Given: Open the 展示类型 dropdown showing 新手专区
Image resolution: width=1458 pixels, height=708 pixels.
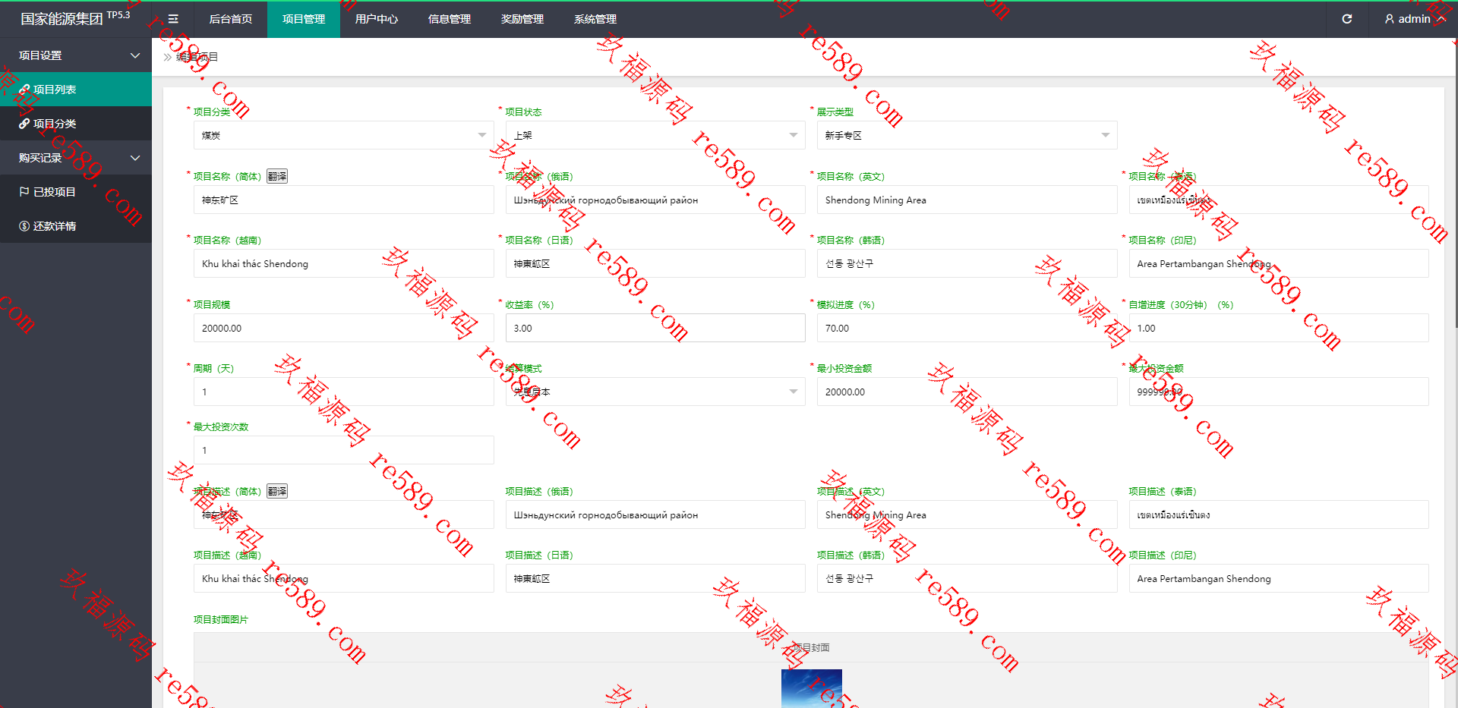Looking at the screenshot, I should 967,135.
